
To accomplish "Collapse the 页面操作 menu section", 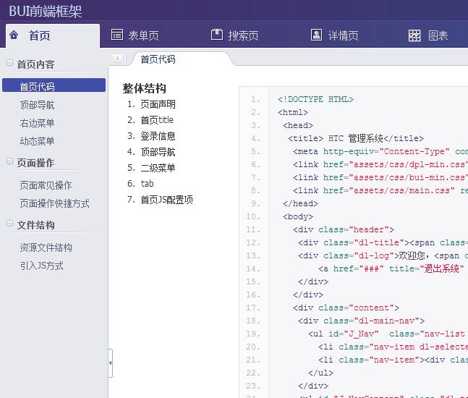I will coord(10,162).
